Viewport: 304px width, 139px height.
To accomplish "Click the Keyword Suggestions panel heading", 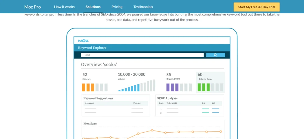I will (98, 98).
